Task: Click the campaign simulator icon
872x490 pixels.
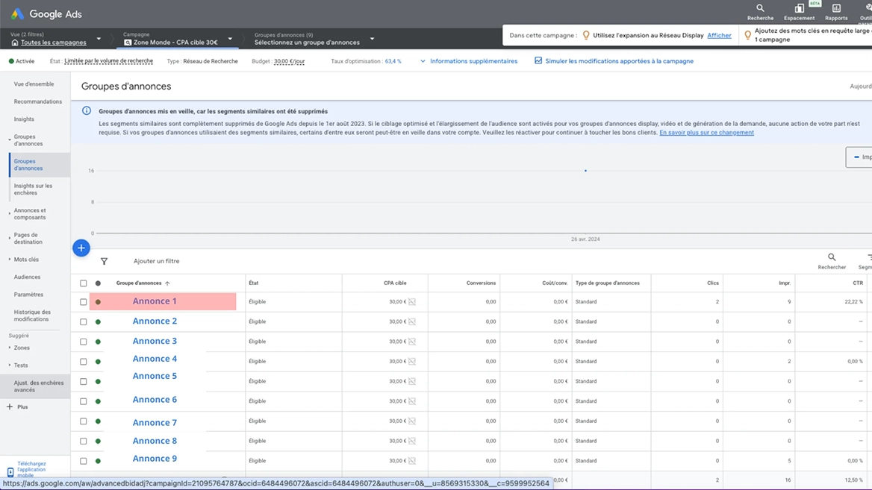Action: coord(538,60)
